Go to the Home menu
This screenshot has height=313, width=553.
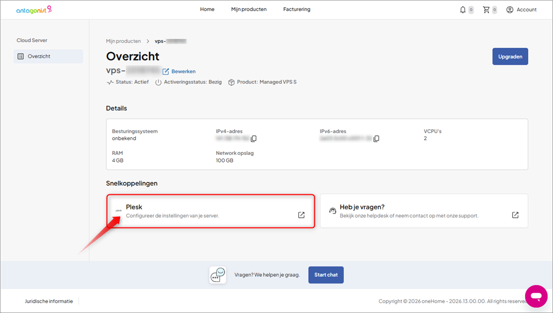click(207, 9)
